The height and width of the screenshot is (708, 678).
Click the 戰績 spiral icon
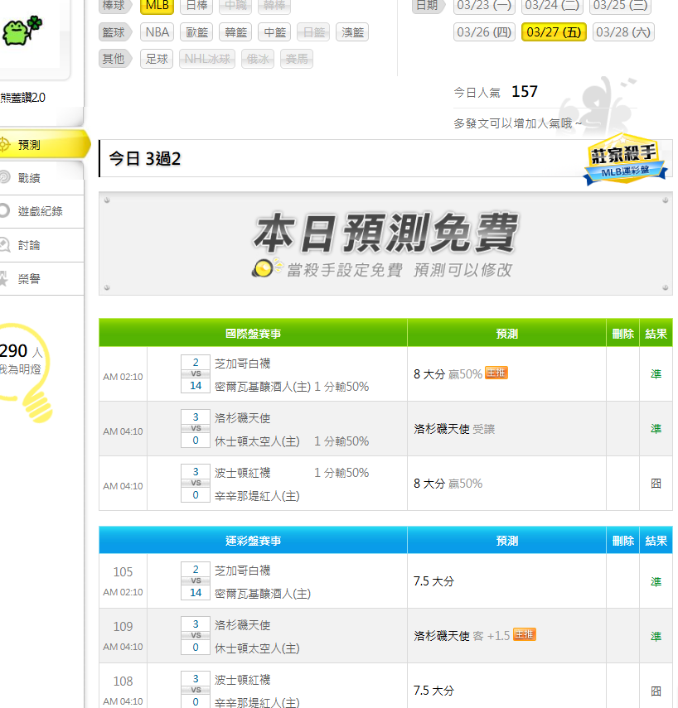tap(4, 177)
